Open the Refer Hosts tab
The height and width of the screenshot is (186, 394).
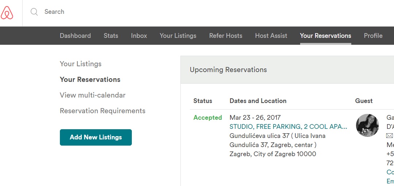226,36
